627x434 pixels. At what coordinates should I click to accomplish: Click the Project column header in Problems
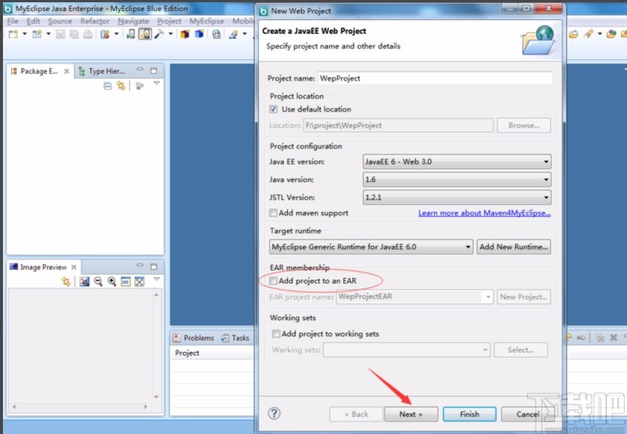pos(187,353)
